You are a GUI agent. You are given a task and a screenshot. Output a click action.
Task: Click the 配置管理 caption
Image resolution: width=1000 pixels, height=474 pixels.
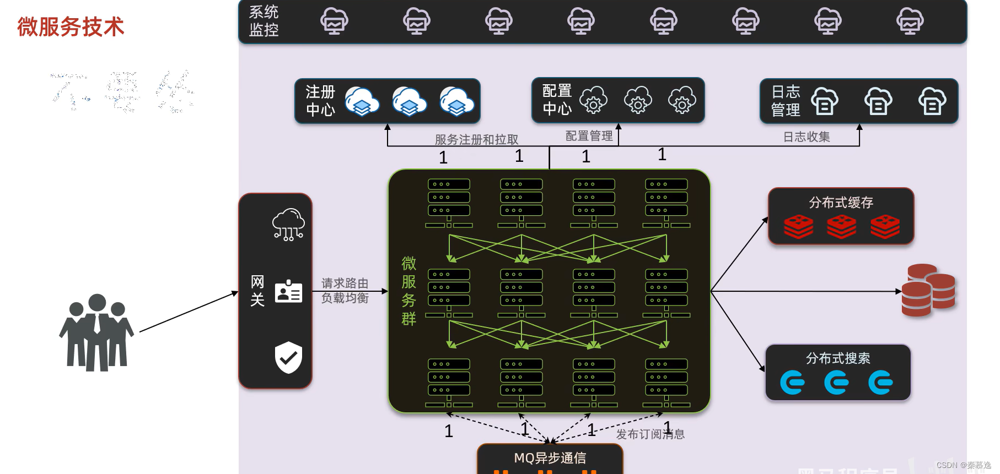589,136
